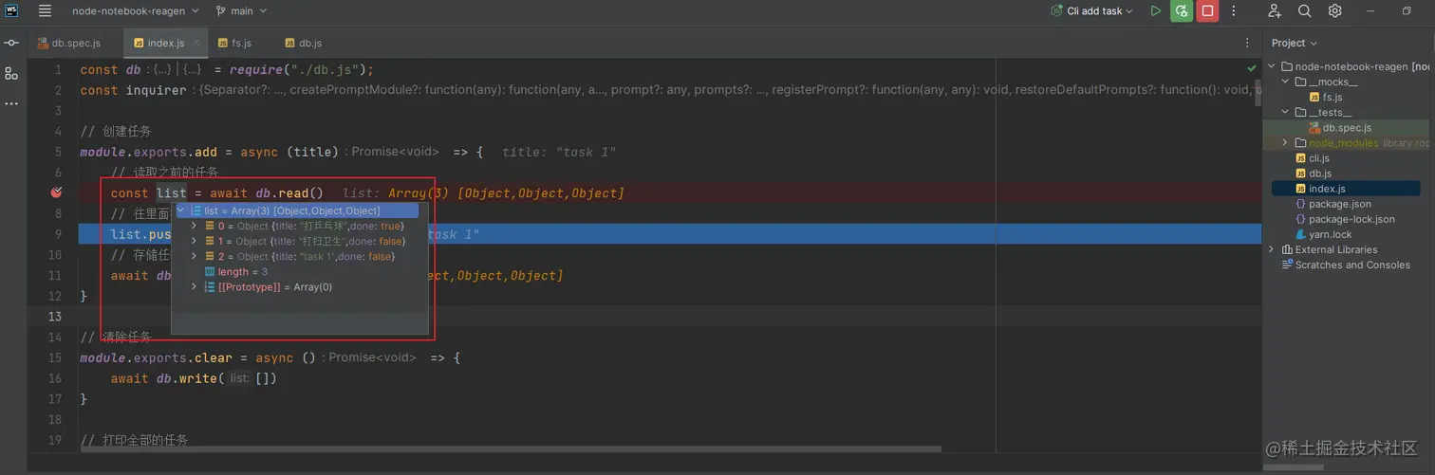The image size is (1435, 475).
Task: Run the Cli add task configuration
Action: tap(1155, 11)
